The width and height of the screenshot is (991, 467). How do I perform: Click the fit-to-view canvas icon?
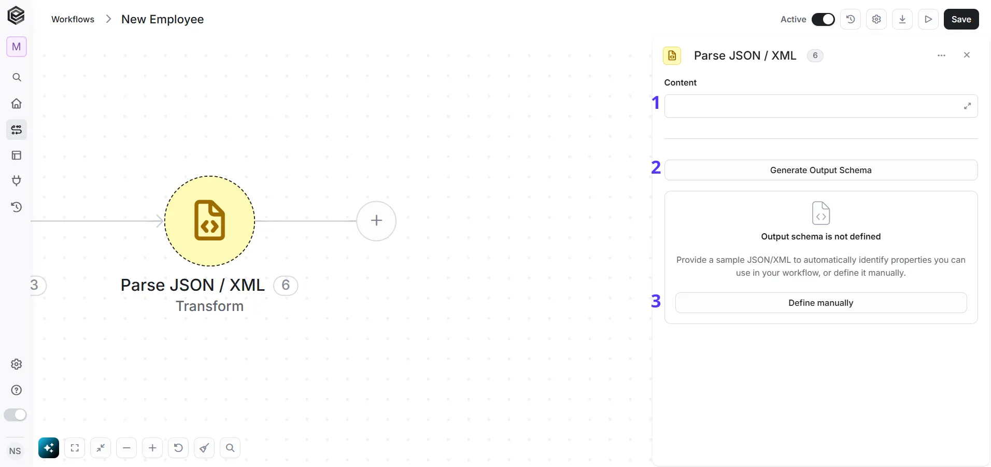[x=75, y=448]
